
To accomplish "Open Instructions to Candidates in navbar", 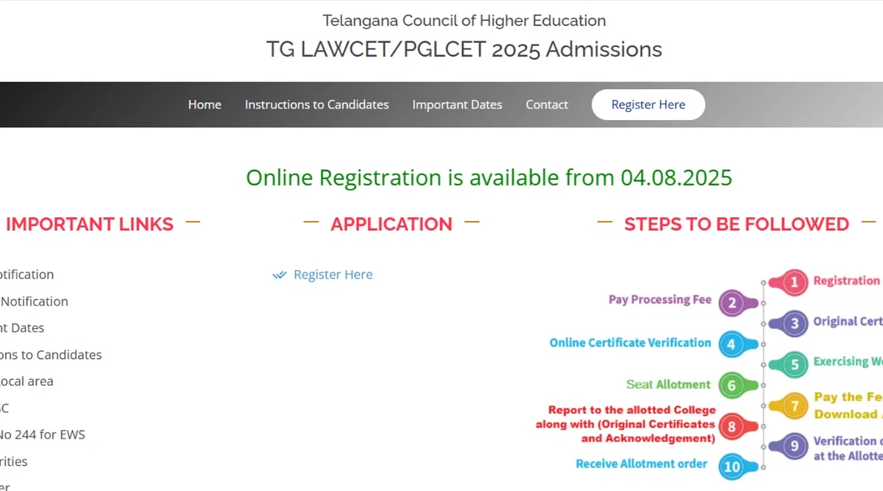I will pyautogui.click(x=316, y=105).
